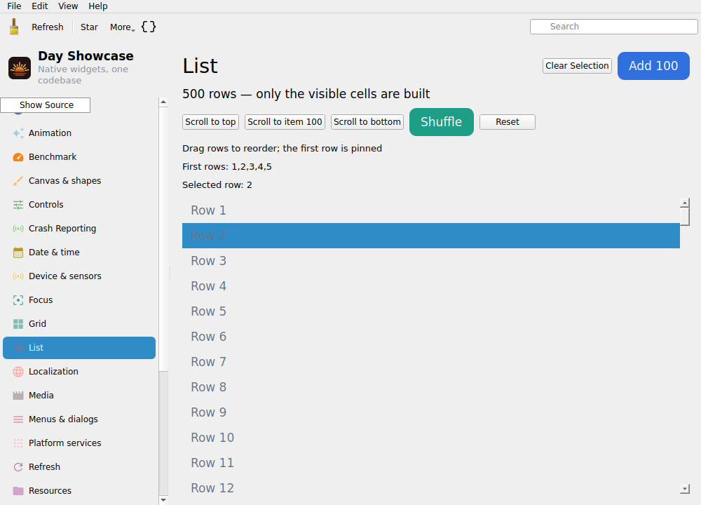The width and height of the screenshot is (701, 505).
Task: Click the green Shuffle button
Action: [441, 121]
